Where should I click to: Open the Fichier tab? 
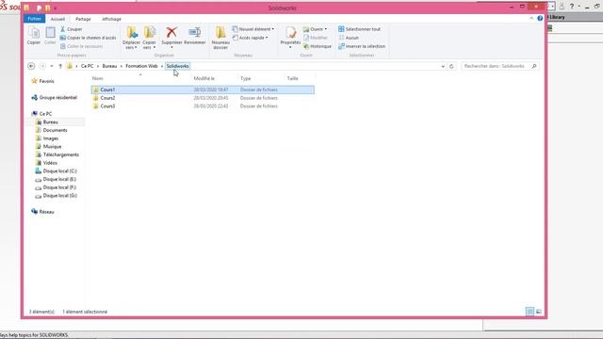click(x=34, y=19)
